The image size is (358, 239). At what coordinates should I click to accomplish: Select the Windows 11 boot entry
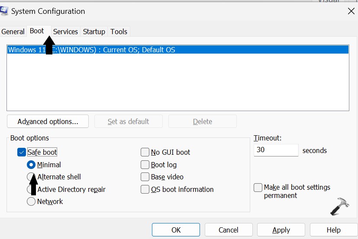click(x=130, y=50)
